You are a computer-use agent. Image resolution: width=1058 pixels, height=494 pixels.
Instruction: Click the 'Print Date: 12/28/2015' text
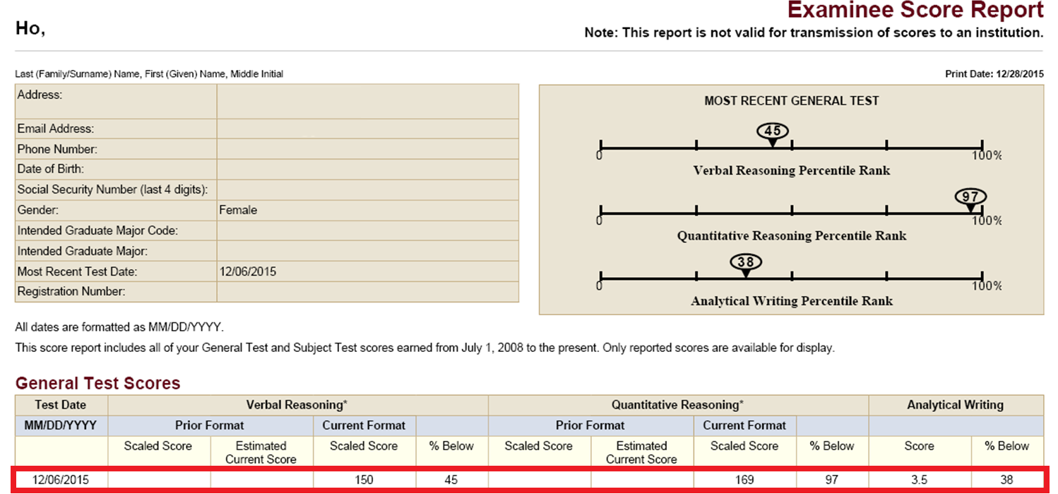click(994, 73)
